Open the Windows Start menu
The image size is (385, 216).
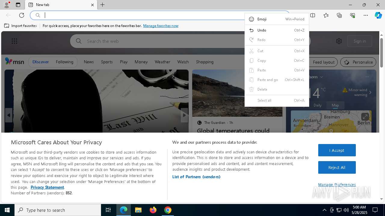coord(7,210)
